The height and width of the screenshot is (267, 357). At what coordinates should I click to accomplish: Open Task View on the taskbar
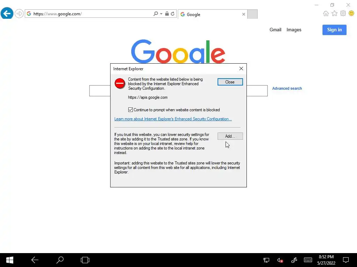pos(85,260)
